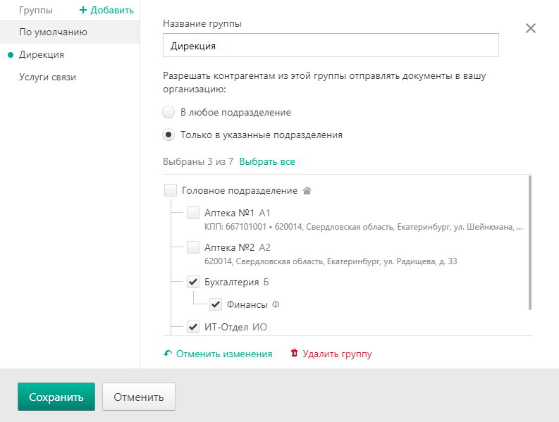This screenshot has height=422, width=559.
Task: Click the trash can icon for Удалить группу
Action: [x=294, y=353]
